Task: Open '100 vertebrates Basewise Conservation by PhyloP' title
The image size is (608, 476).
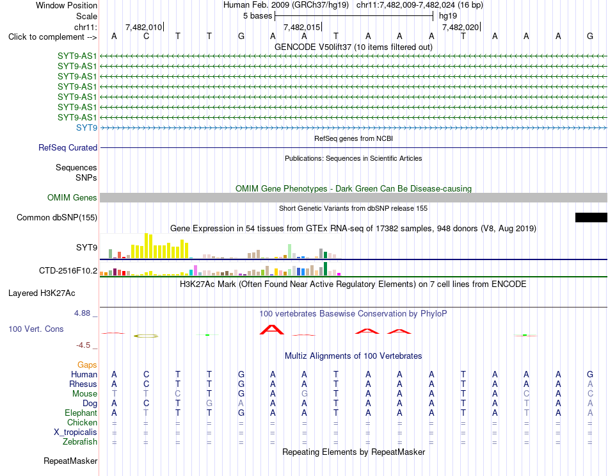Action: (353, 314)
